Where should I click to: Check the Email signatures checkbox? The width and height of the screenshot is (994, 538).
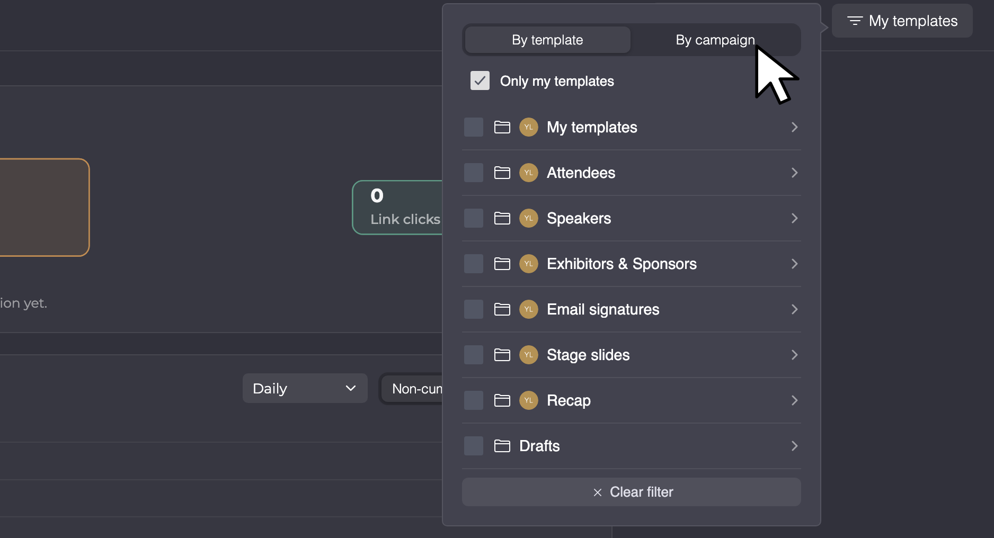(x=474, y=309)
